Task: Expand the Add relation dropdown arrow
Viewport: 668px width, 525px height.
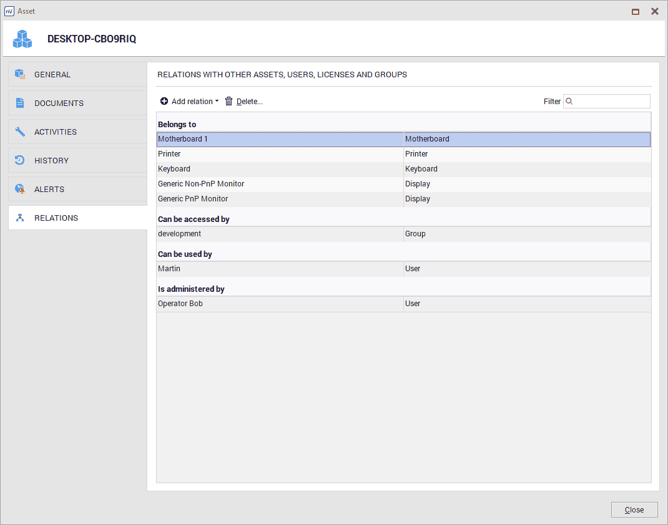Action: point(217,101)
